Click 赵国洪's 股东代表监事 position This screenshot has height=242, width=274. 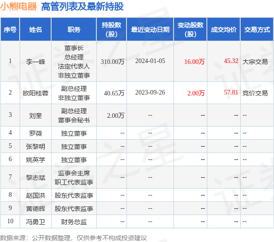(x=74, y=195)
